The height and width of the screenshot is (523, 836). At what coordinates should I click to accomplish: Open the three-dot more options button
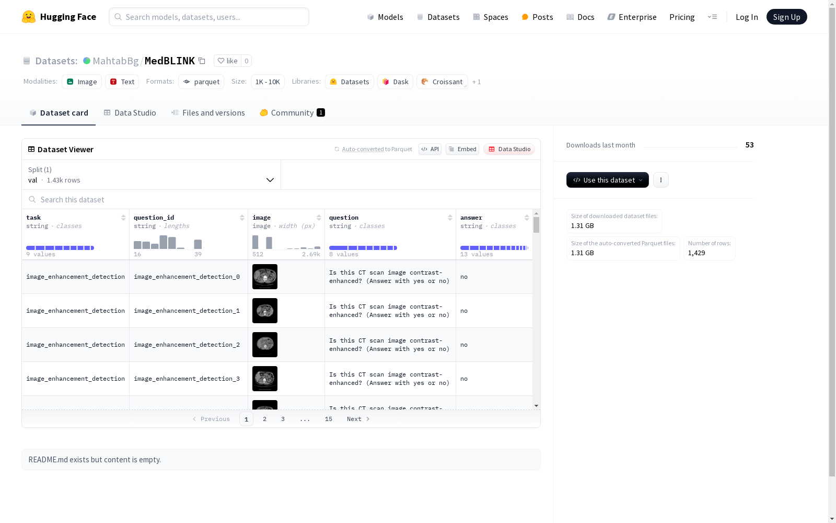(661, 180)
